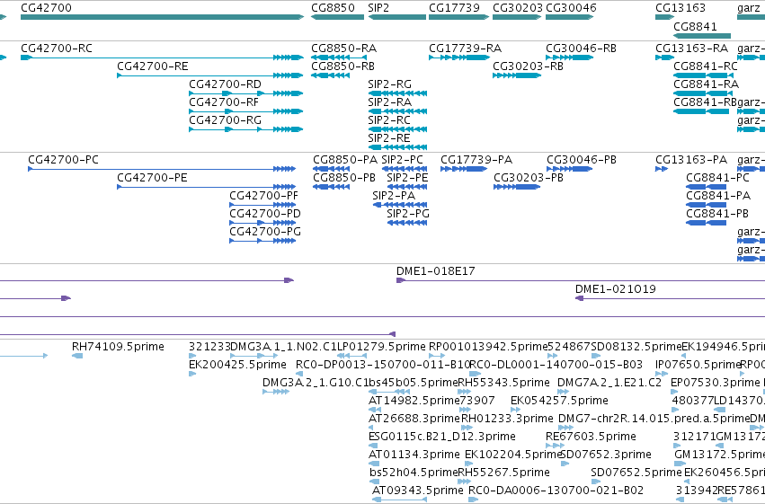Image resolution: width=765 pixels, height=504 pixels.
Task: Select EST RE67603.5prime
Action: click(x=556, y=446)
